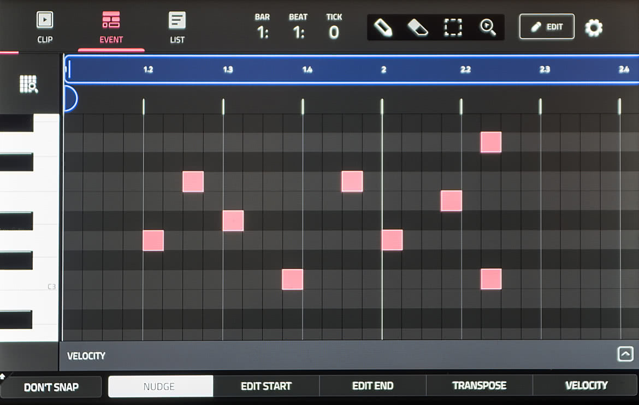
Task: Choose the magnifier zoom tool
Action: coord(487,27)
